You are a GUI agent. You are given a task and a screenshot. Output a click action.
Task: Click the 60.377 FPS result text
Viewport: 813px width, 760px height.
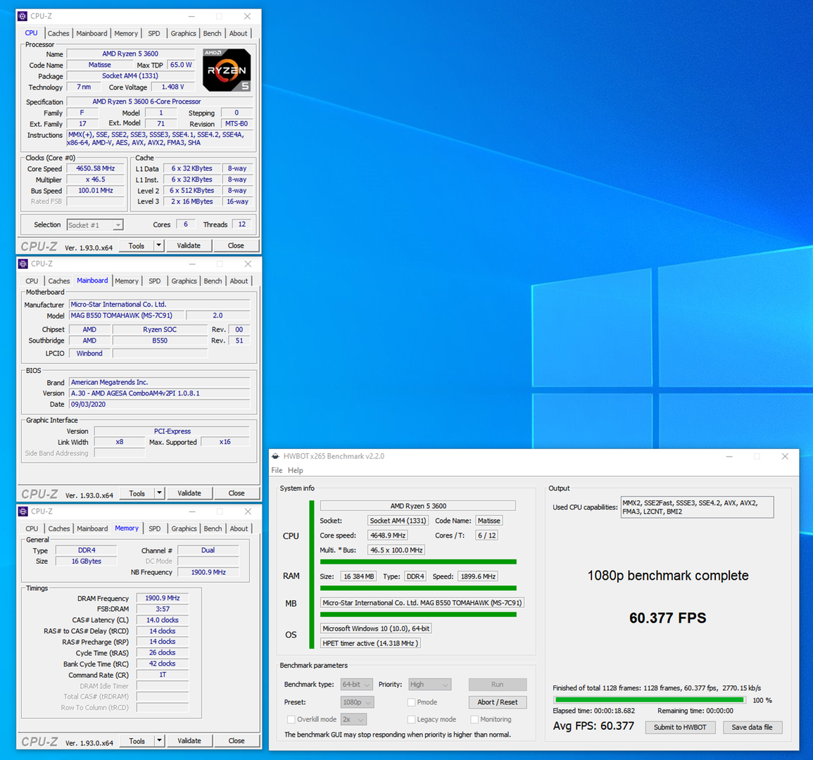pyautogui.click(x=668, y=618)
